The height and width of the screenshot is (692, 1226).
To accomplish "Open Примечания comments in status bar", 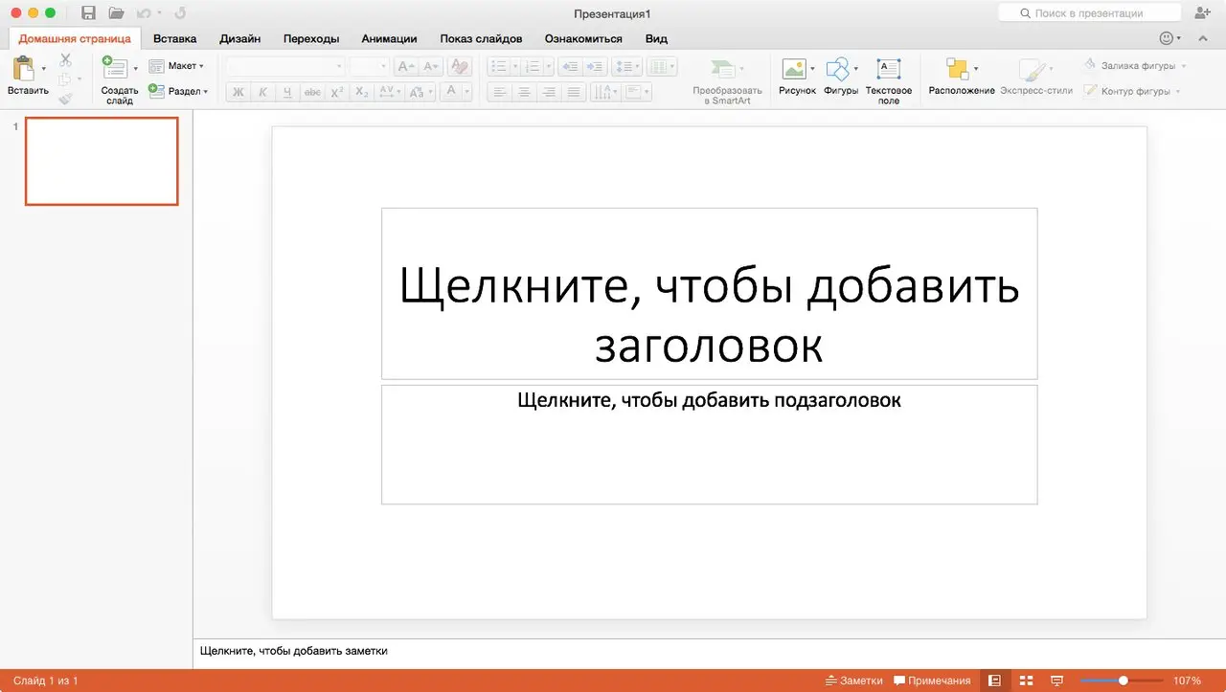I will (x=932, y=681).
